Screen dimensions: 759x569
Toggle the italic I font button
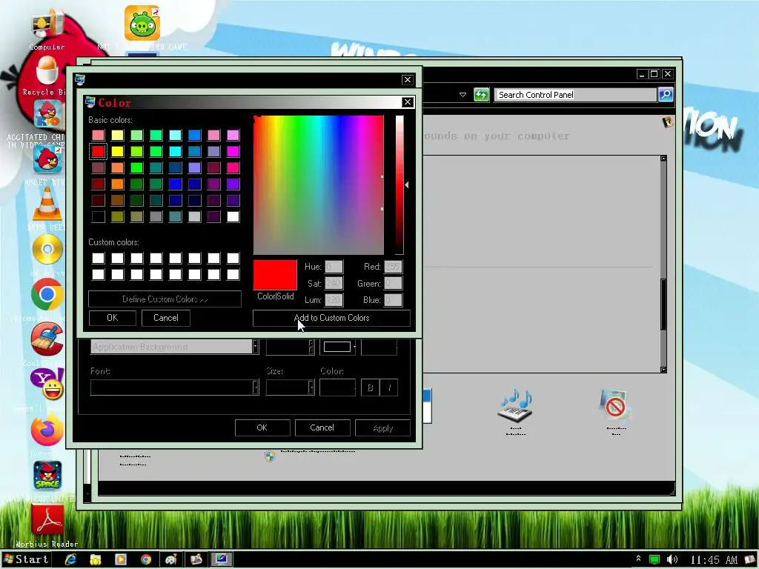[x=388, y=387]
